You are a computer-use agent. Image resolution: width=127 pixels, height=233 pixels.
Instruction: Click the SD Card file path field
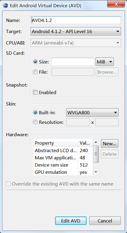(x=73, y=72)
